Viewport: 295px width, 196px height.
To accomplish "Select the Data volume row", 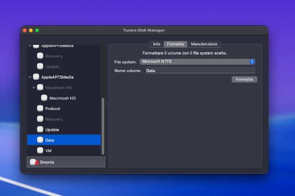I will [64, 140].
